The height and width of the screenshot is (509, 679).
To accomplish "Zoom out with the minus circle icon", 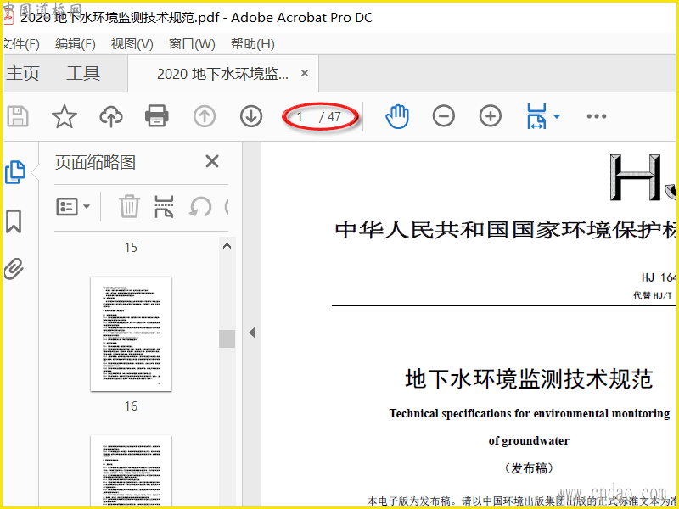I will point(444,116).
